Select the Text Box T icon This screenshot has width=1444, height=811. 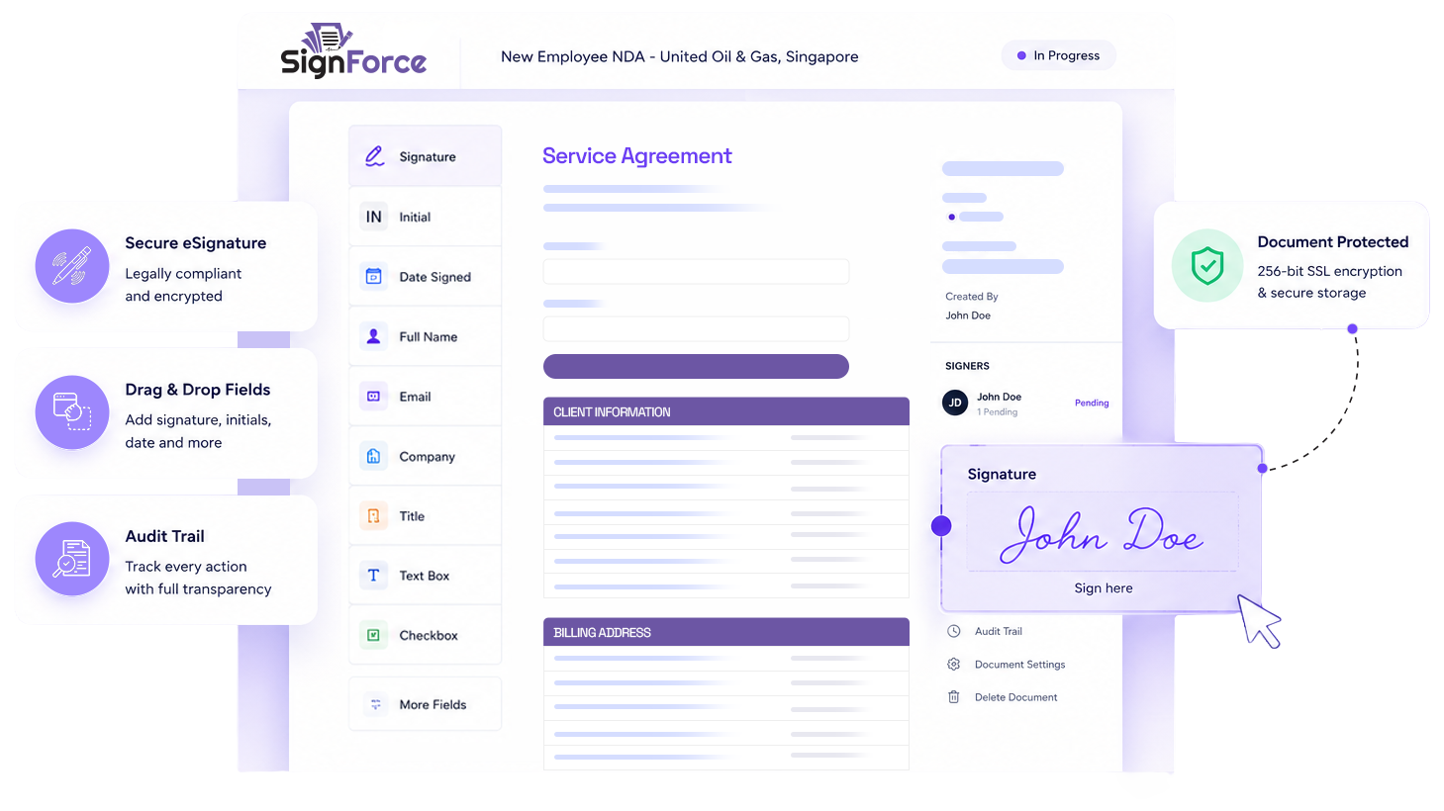(x=373, y=576)
